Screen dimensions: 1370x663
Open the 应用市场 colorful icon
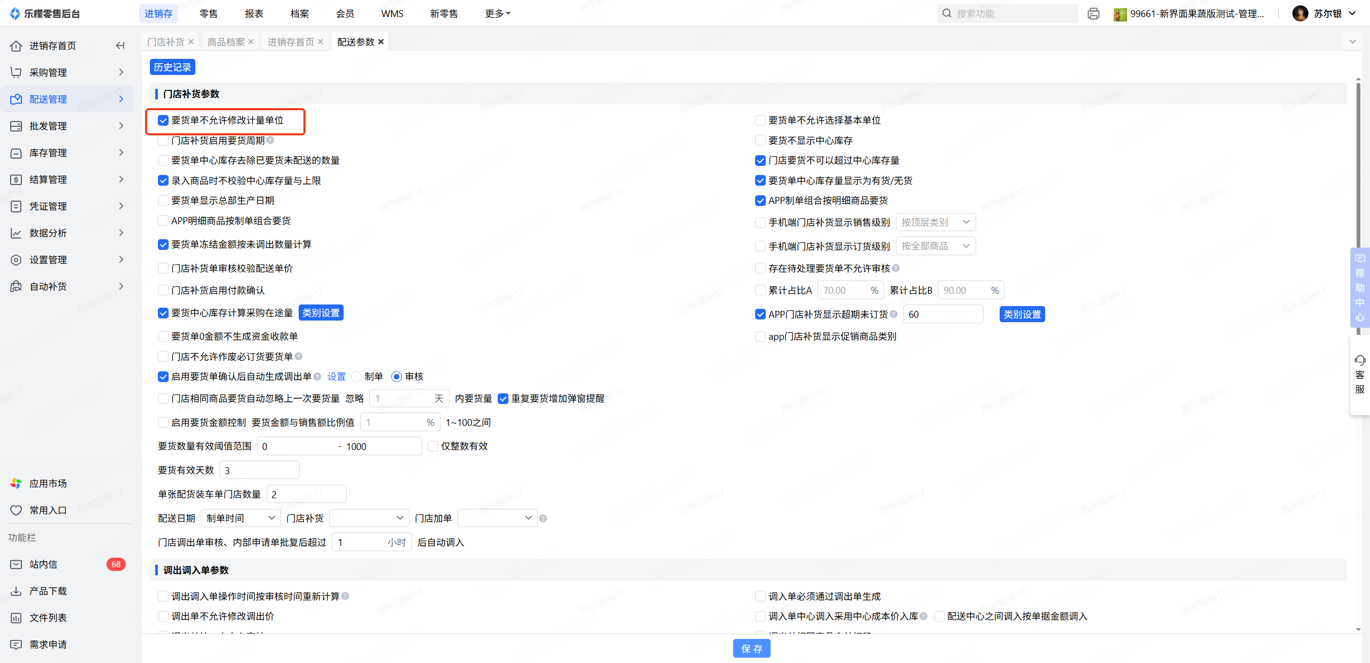click(16, 483)
